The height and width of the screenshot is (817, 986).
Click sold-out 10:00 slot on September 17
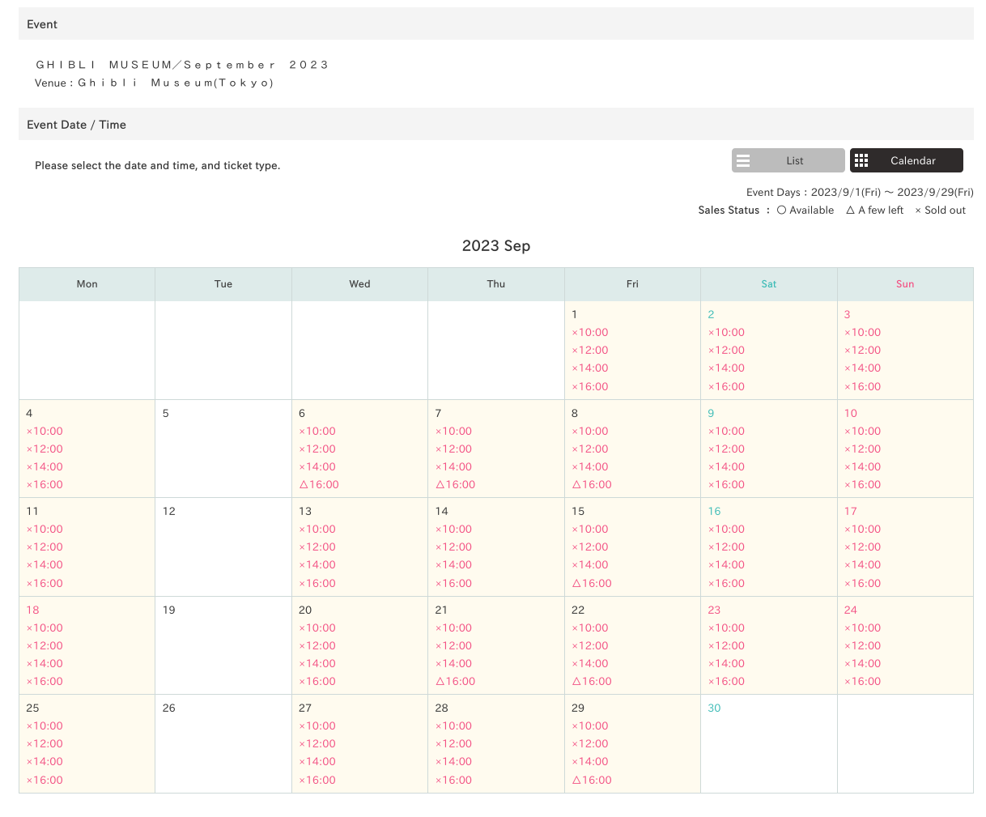pos(863,529)
